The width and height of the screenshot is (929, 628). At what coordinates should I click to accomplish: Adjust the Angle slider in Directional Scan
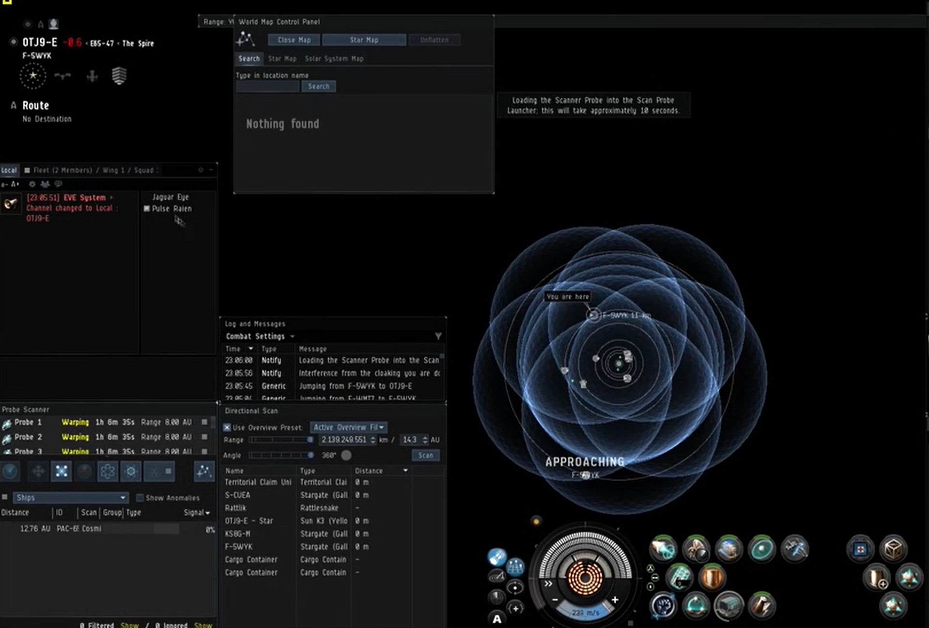(281, 455)
